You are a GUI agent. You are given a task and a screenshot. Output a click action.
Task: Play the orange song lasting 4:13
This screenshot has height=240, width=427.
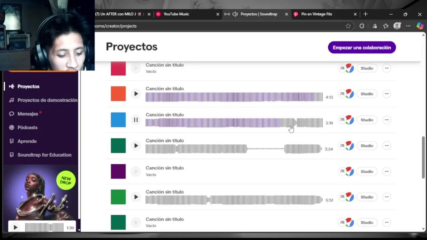click(136, 94)
